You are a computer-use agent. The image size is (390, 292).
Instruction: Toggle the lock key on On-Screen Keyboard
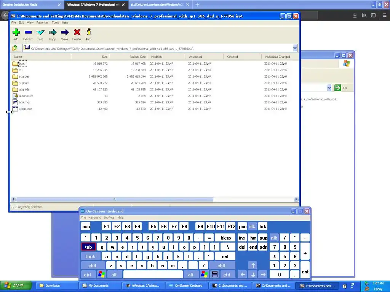coord(91,257)
